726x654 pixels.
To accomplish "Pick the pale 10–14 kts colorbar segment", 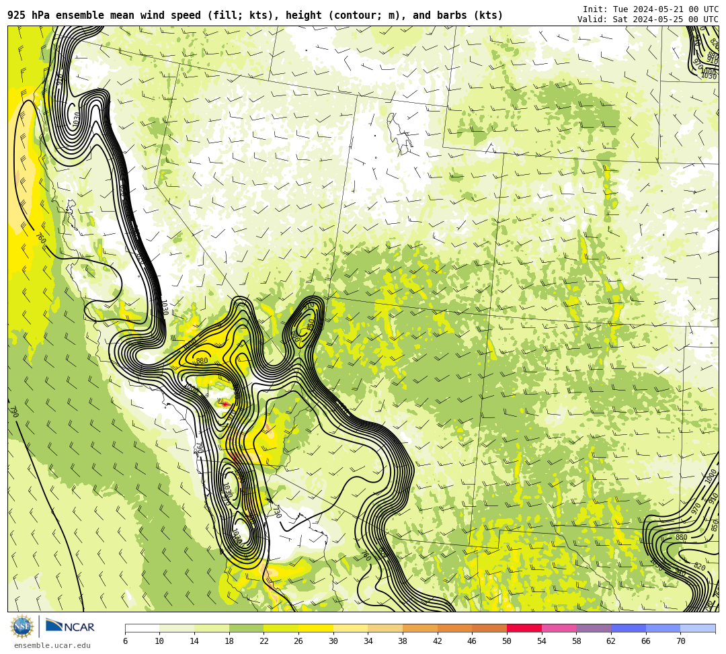I will (x=177, y=628).
